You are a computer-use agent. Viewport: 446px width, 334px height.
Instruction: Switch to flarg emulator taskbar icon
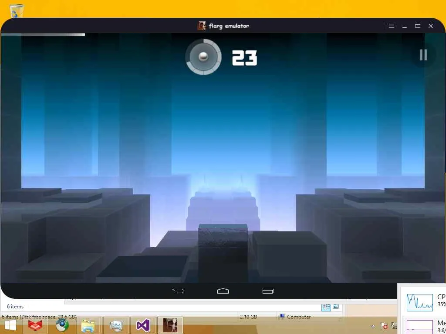coord(170,325)
